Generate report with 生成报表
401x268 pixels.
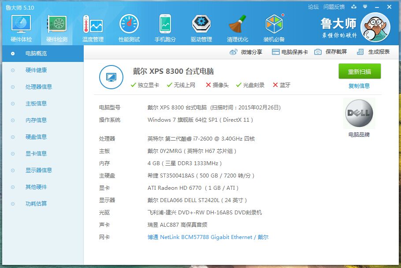(x=373, y=52)
